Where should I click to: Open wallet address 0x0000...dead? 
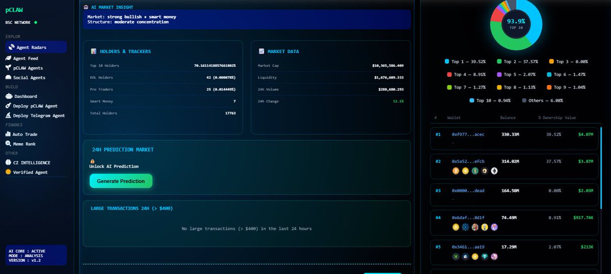tap(468, 190)
